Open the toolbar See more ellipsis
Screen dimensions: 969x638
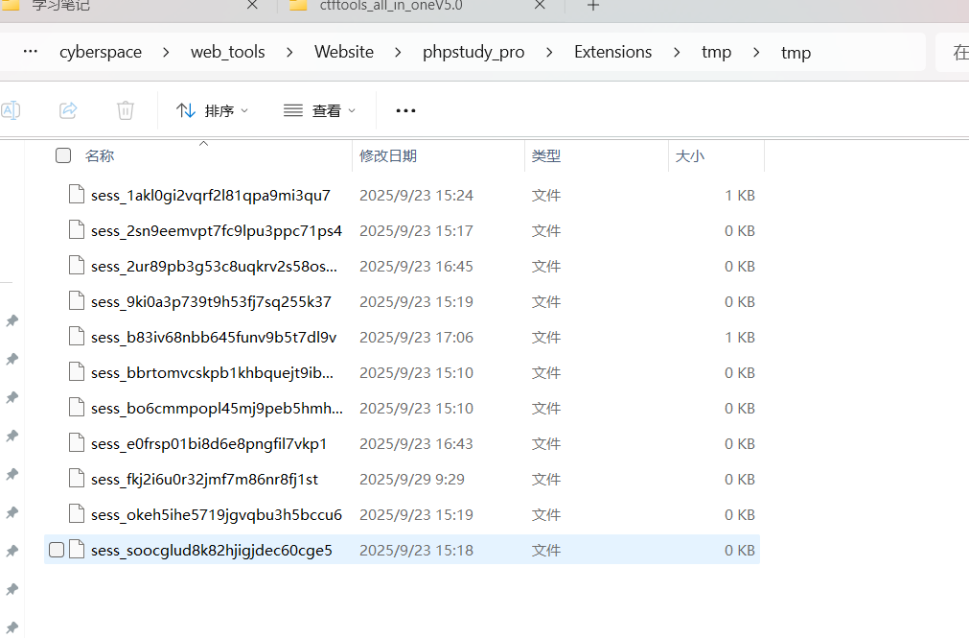tap(405, 110)
